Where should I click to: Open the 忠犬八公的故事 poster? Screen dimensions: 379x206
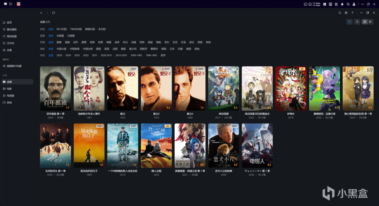tap(224, 146)
